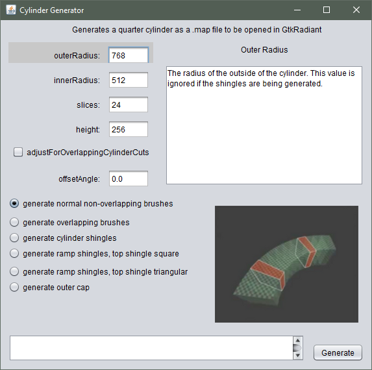This screenshot has height=370, width=372.
Task: Focus the slices field showing 24
Action: [x=129, y=105]
